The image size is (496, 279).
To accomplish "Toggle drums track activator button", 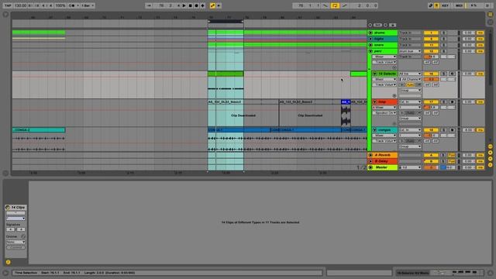I will coord(431,33).
